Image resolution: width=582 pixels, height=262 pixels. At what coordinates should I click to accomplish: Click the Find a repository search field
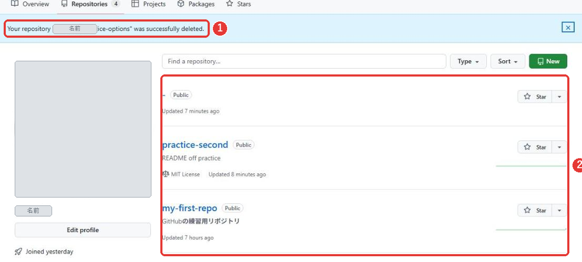[x=304, y=61]
